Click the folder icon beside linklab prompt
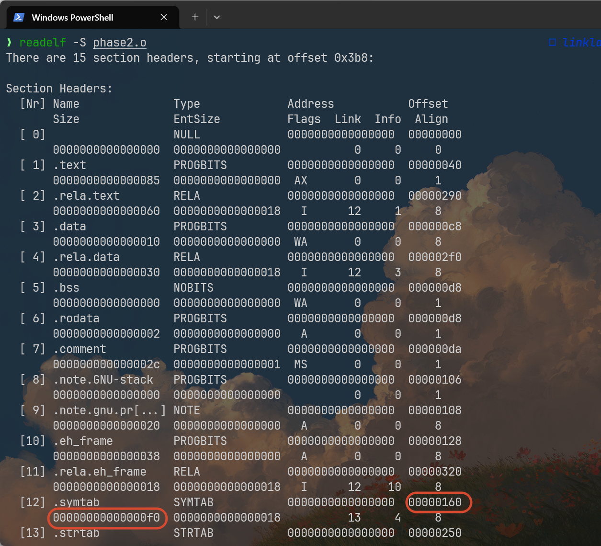This screenshot has width=601, height=546. 552,42
